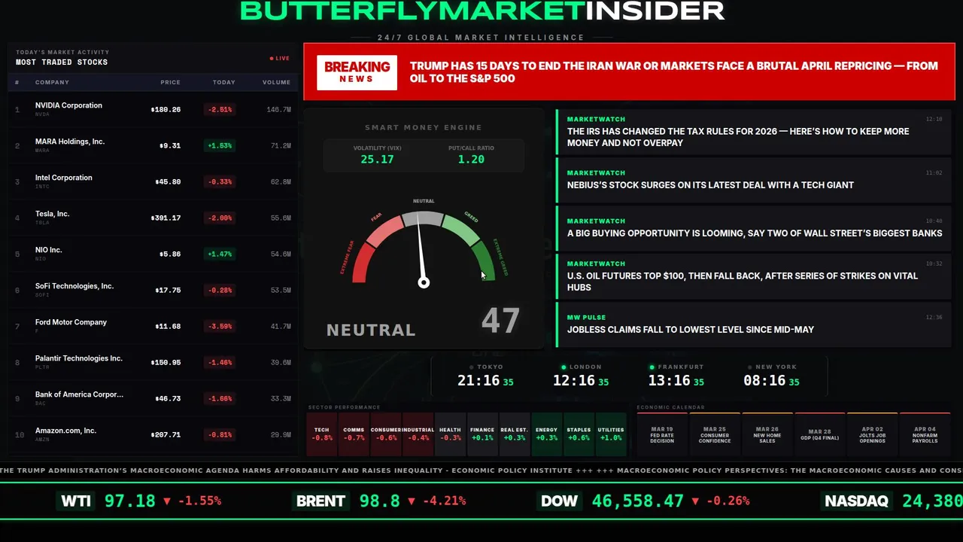Viewport: 963px width, 542px height.
Task: Click NIO's +1.47% change badge
Action: point(220,254)
